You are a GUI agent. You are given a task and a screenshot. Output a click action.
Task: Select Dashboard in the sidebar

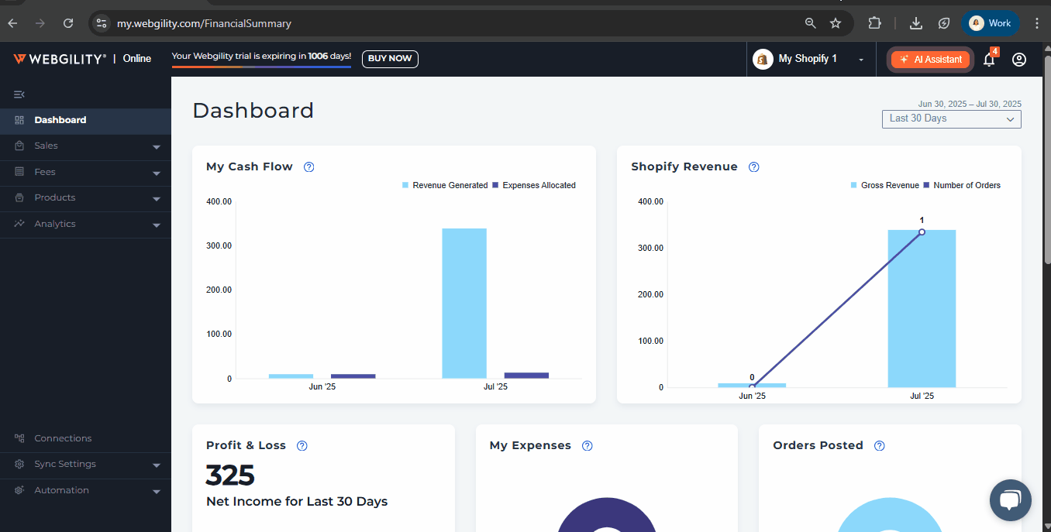(x=60, y=120)
